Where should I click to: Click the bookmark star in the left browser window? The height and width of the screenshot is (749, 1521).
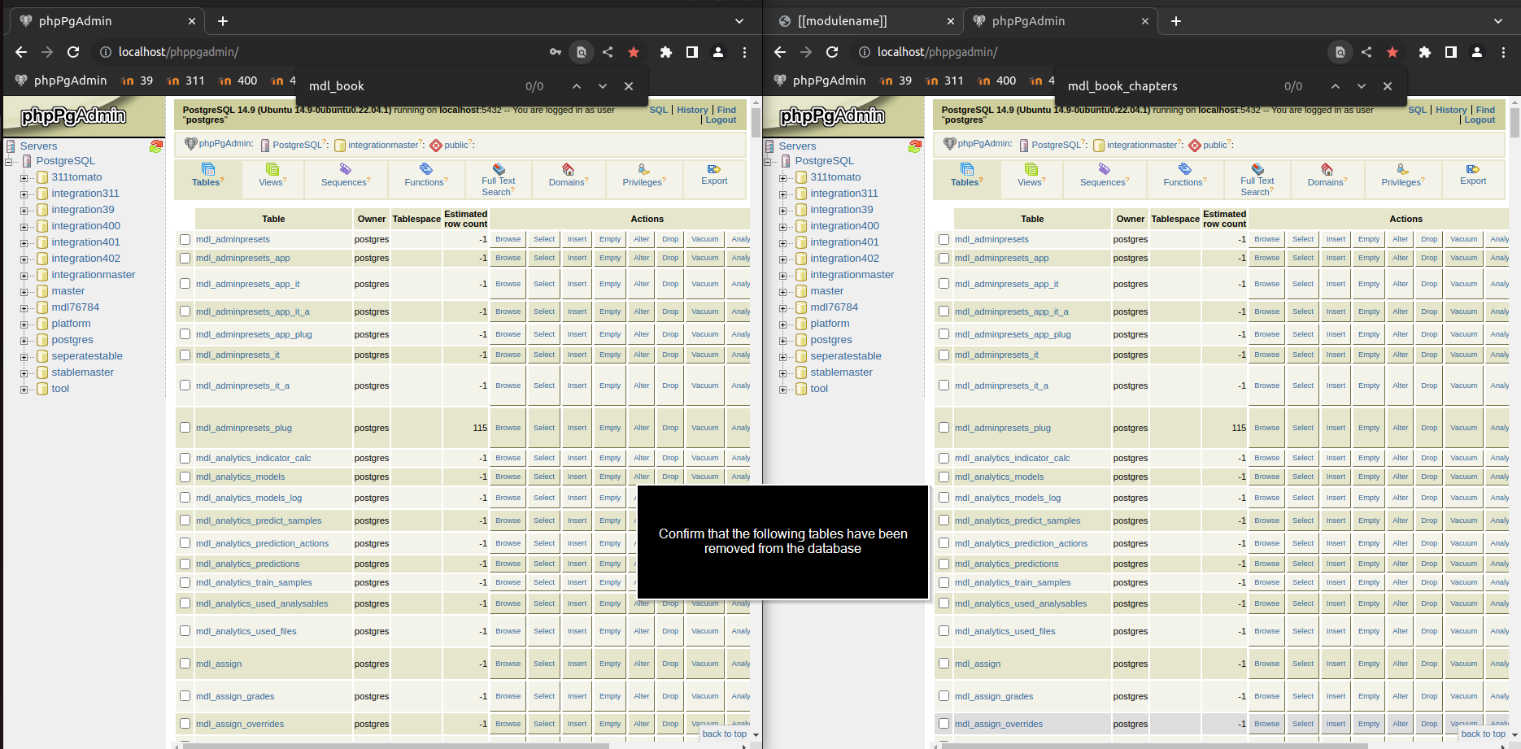(634, 52)
